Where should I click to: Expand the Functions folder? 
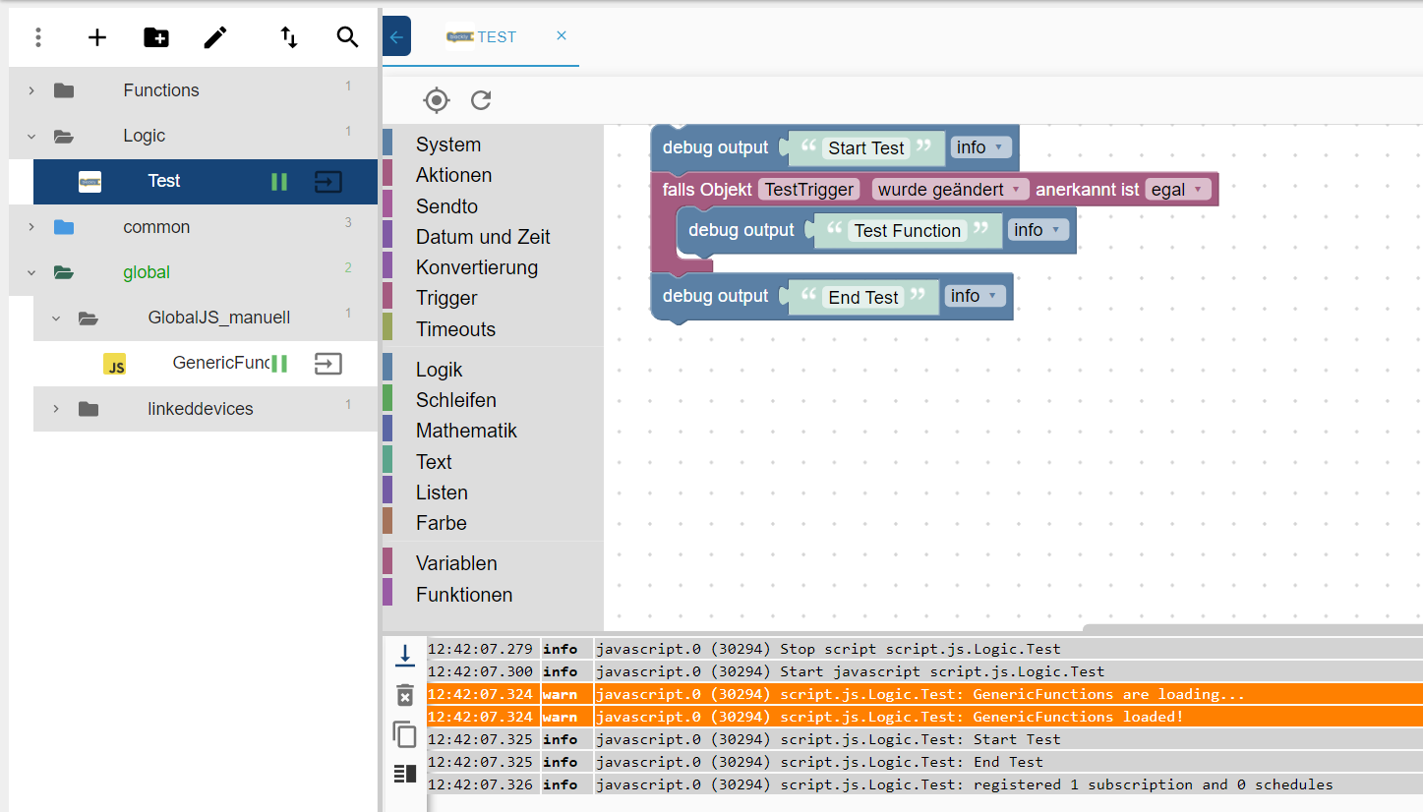[x=31, y=90]
